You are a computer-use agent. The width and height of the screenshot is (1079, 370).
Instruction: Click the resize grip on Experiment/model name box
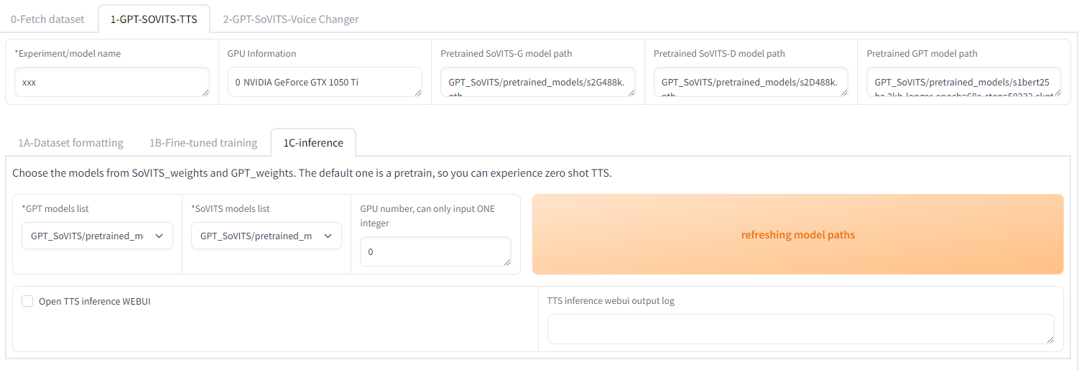(x=205, y=92)
